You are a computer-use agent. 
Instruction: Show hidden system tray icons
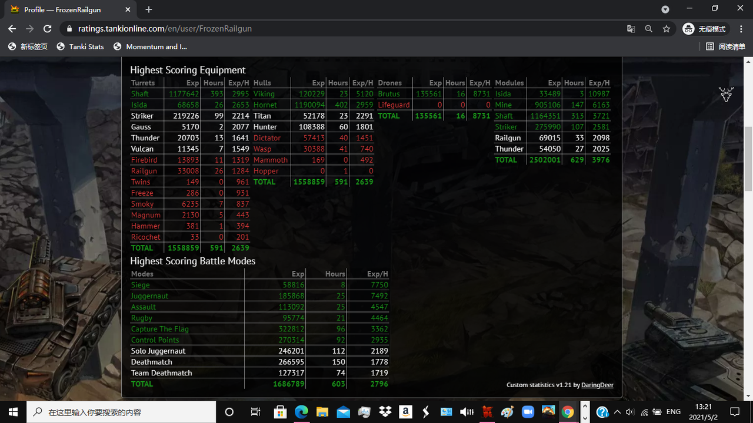click(617, 412)
